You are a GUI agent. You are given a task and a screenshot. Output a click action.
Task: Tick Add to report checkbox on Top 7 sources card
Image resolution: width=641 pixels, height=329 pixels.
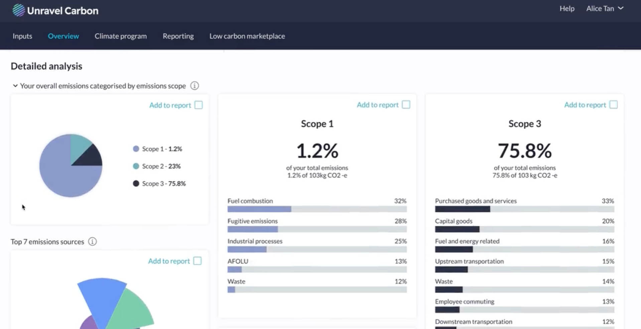(x=198, y=261)
